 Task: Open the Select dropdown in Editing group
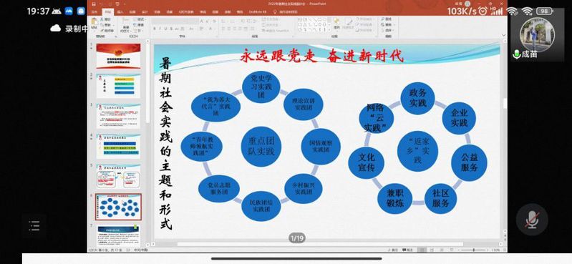point(389,30)
